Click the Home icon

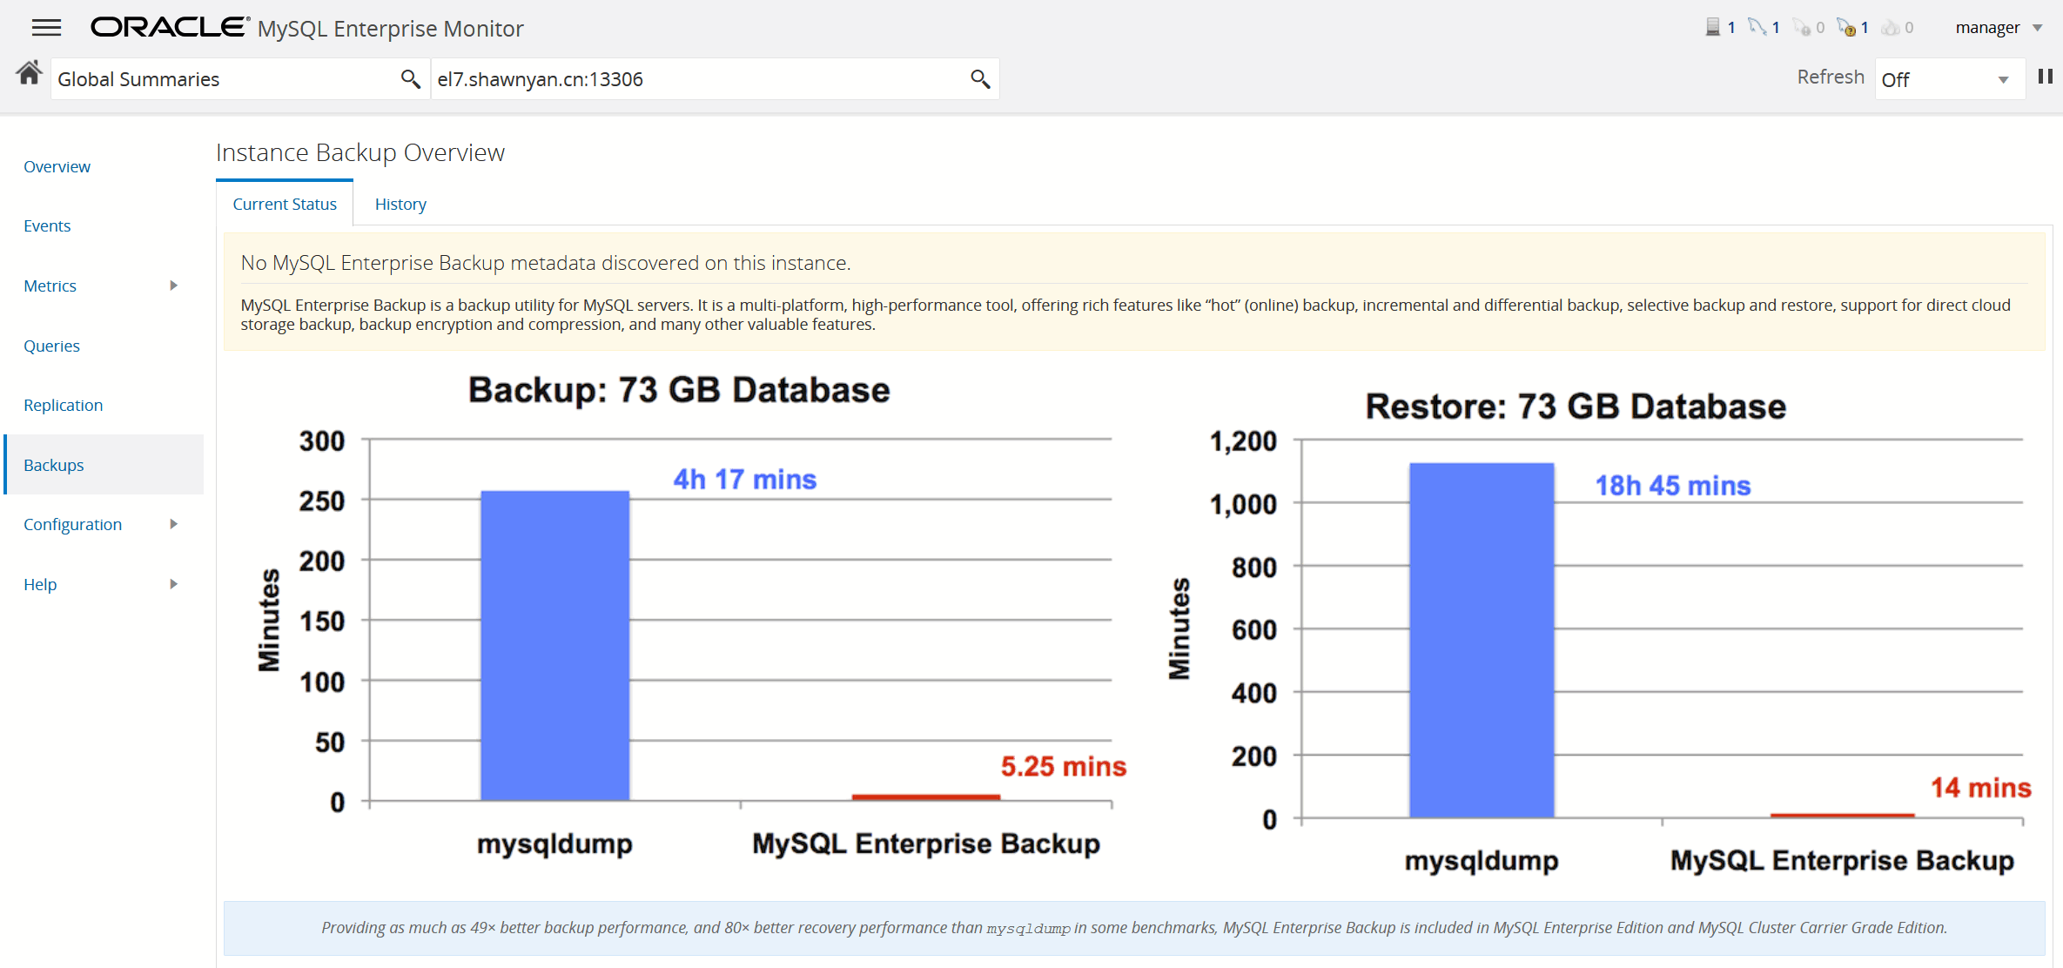(x=29, y=73)
